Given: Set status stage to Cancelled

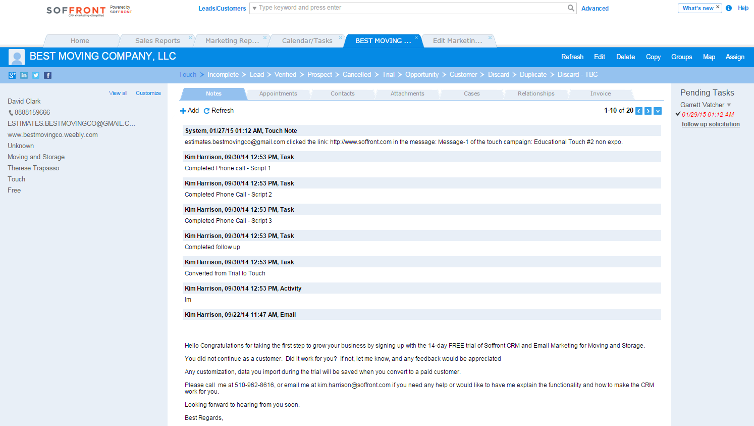Looking at the screenshot, I should click(357, 75).
